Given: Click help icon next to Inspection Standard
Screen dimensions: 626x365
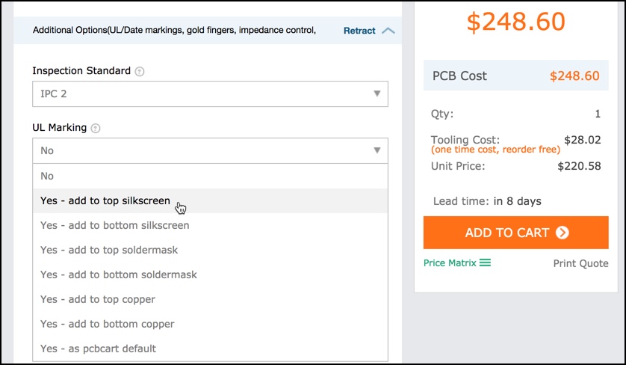Looking at the screenshot, I should [140, 71].
